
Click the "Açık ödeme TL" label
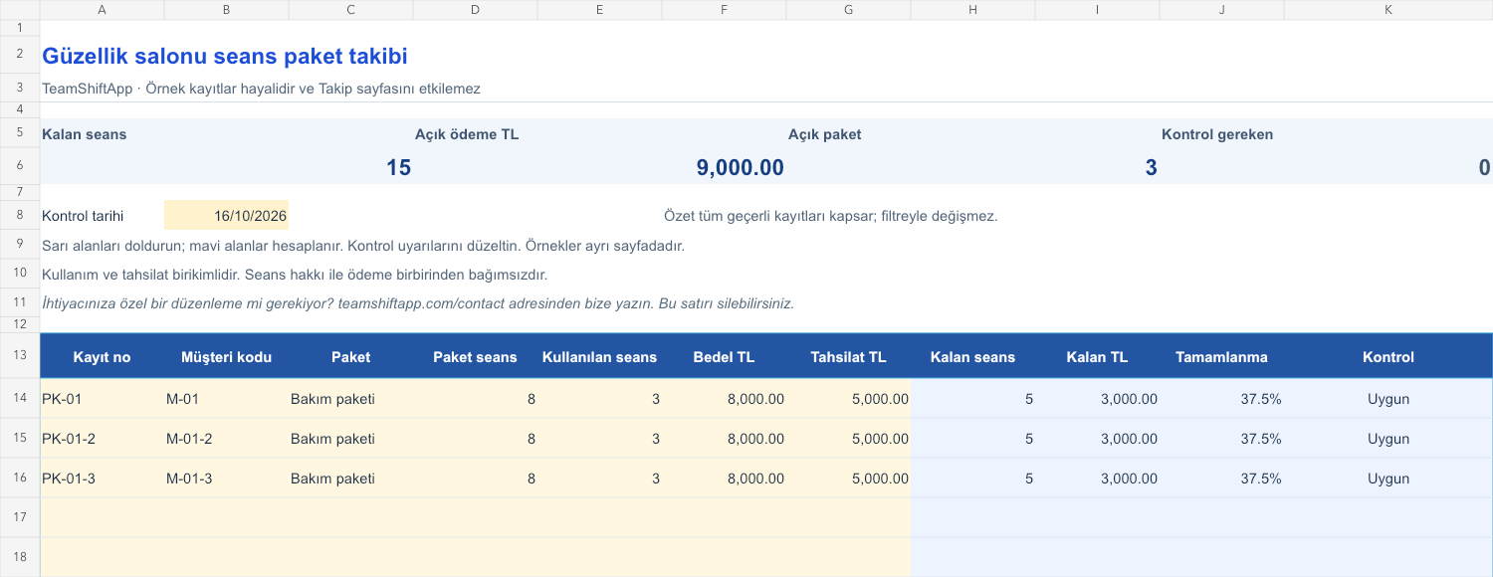(467, 134)
